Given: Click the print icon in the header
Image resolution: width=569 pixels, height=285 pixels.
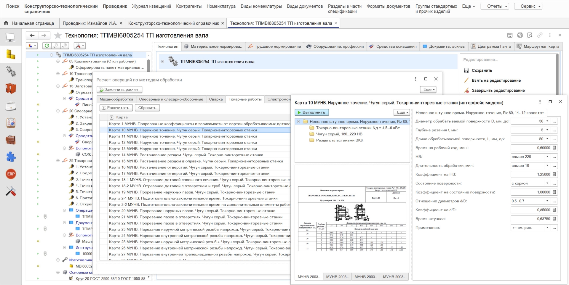Looking at the screenshot, I should pos(520,35).
